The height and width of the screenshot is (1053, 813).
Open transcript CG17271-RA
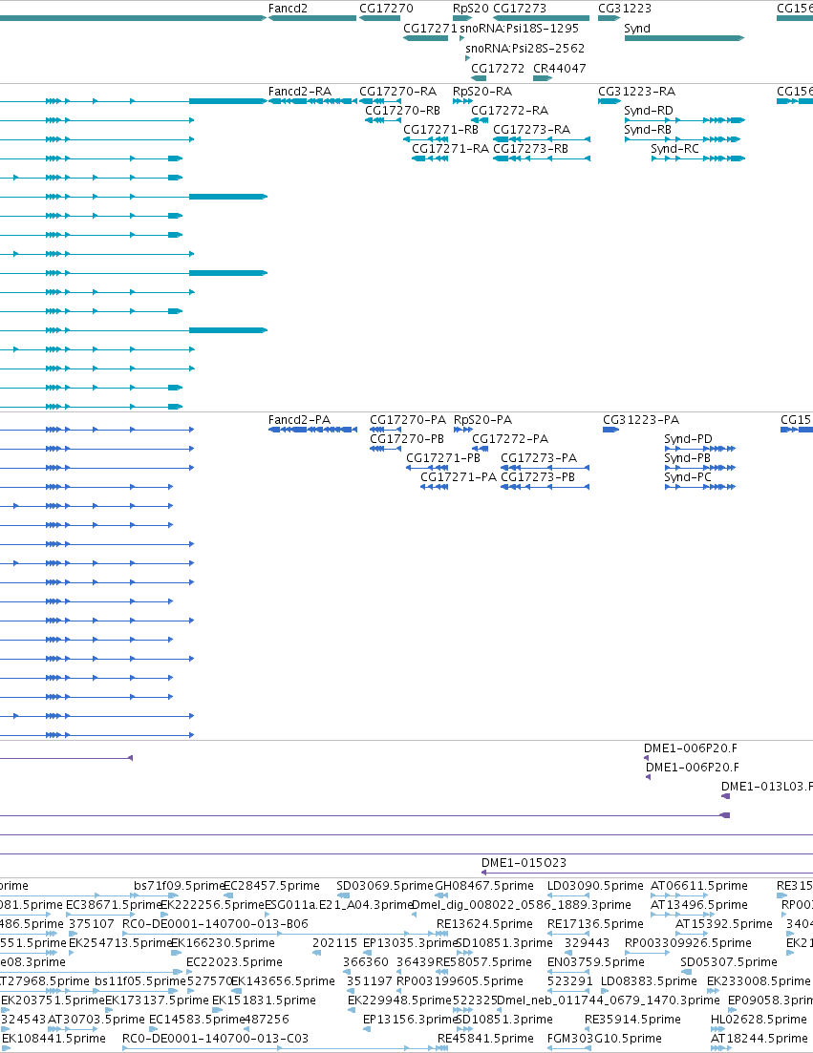[450, 148]
